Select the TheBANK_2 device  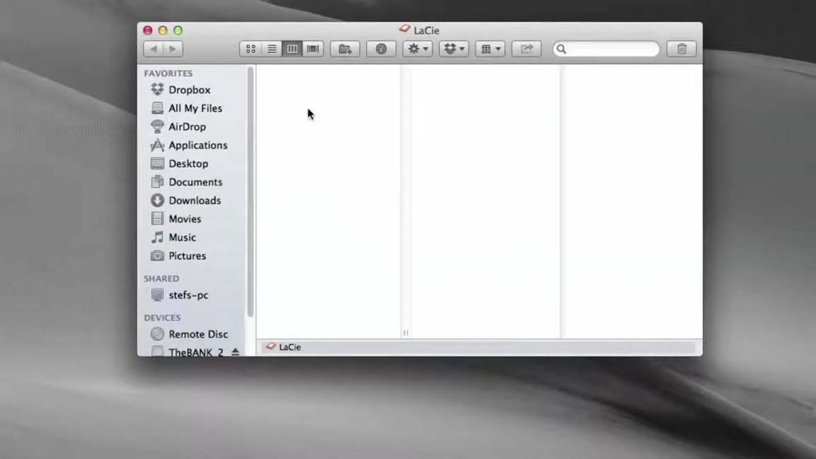click(186, 352)
